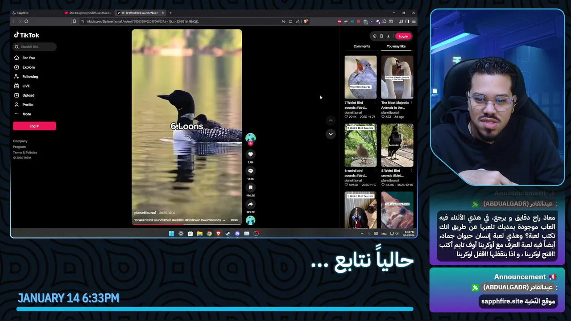Viewport: 571px width, 321px height.
Task: Click the TikTok logo
Action: tap(26, 35)
